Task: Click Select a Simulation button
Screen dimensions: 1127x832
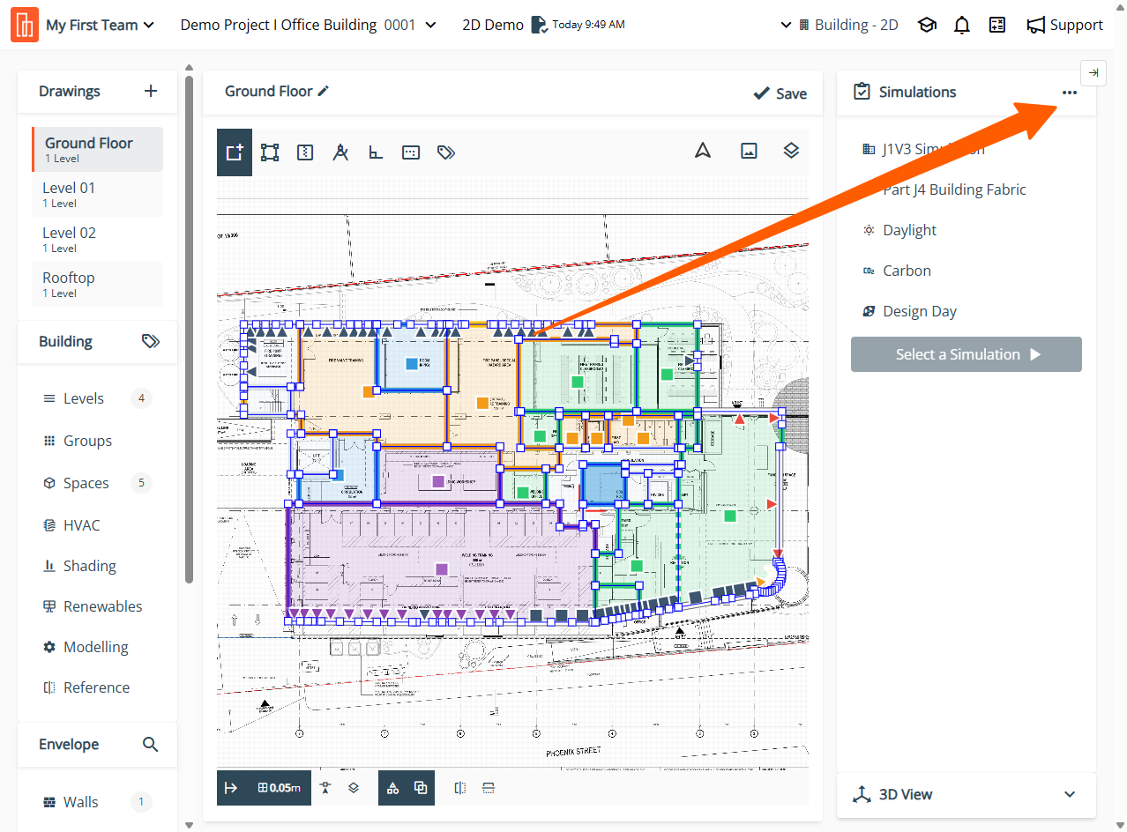Action: (x=966, y=354)
